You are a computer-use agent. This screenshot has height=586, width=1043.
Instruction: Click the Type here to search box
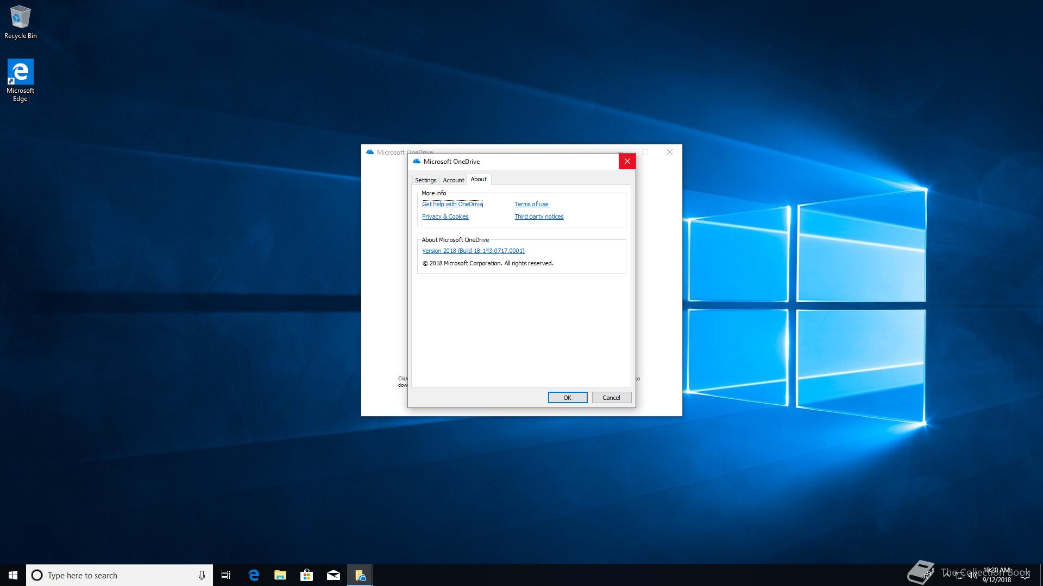120,575
